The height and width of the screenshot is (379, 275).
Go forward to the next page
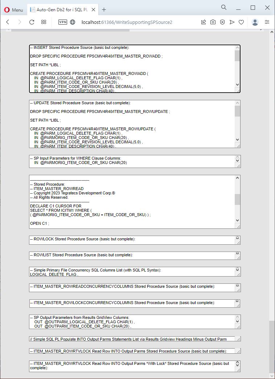pyautogui.click(x=20, y=22)
